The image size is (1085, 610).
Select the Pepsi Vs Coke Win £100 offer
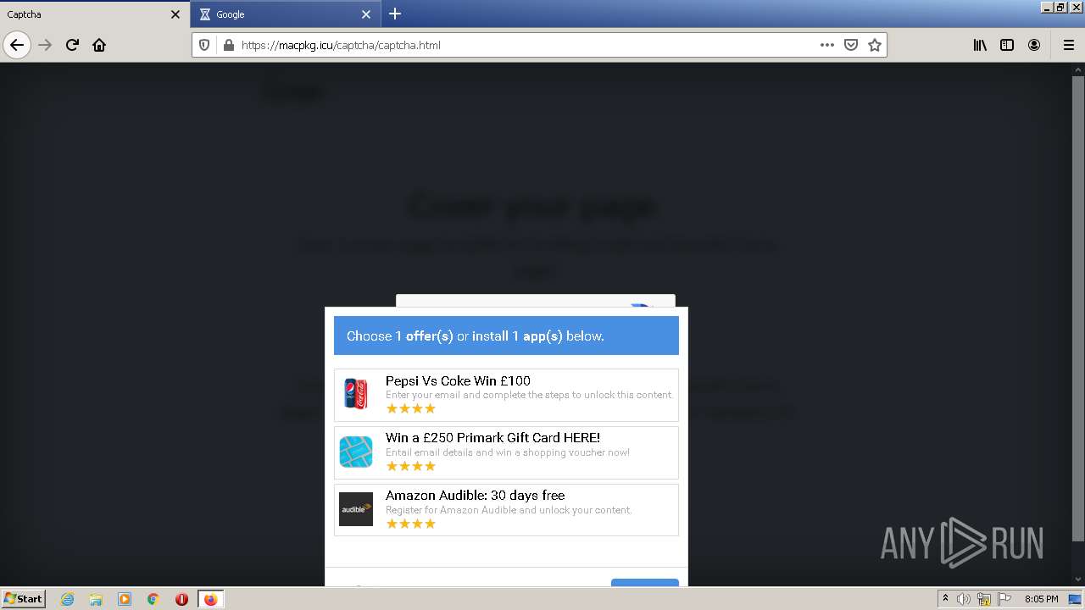(x=506, y=395)
